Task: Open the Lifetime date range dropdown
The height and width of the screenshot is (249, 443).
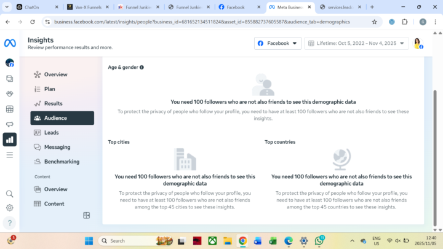Action: tap(356, 43)
